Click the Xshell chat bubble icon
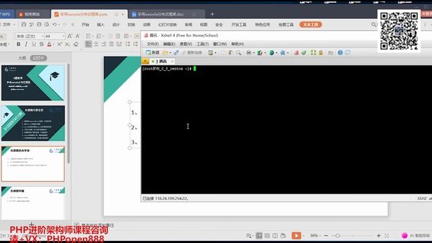 tap(348, 53)
